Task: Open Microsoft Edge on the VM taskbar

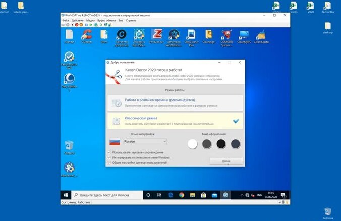Action: click(x=170, y=195)
